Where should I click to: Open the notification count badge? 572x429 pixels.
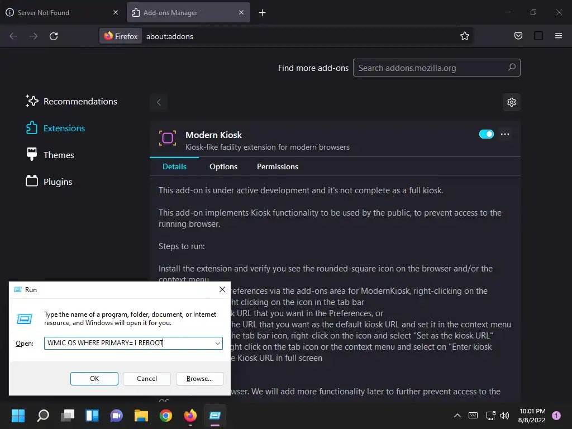pos(556,415)
